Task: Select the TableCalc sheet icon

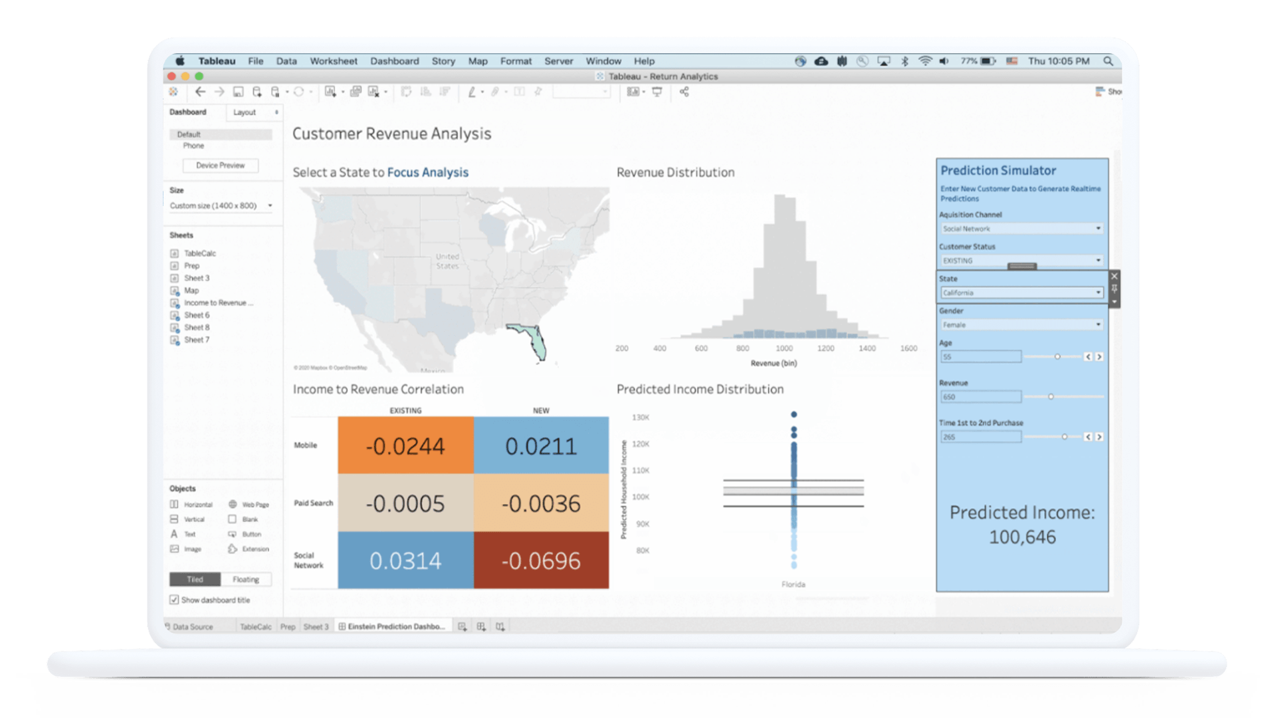Action: 173,253
